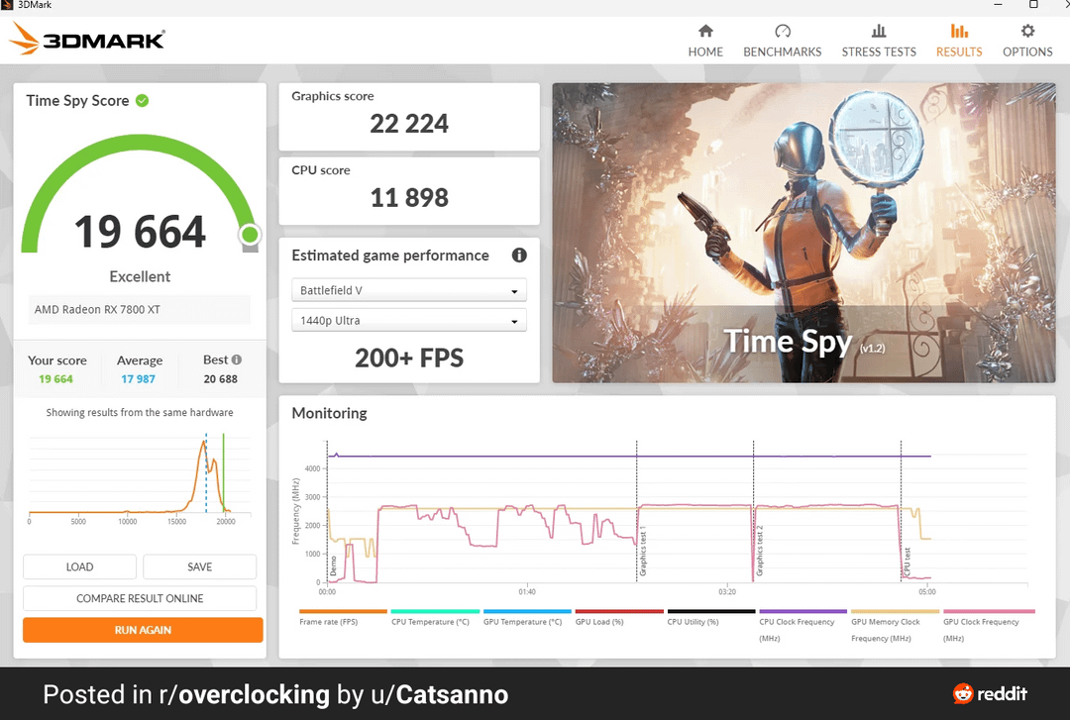This screenshot has width=1070, height=720.
Task: Go to the Home tab
Action: (705, 41)
